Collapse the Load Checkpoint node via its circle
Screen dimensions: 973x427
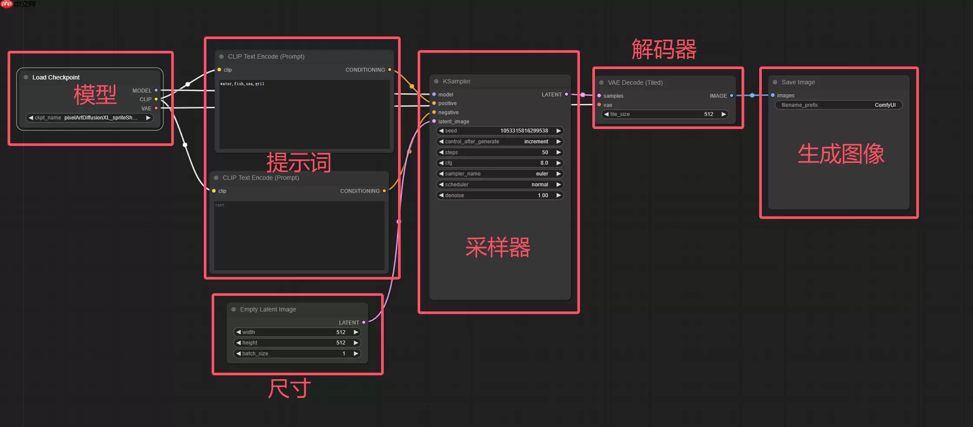(x=25, y=77)
